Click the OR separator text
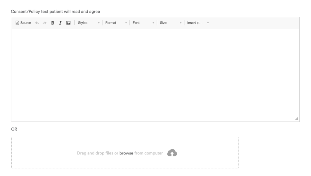The height and width of the screenshot is (176, 311). pyautogui.click(x=14, y=129)
